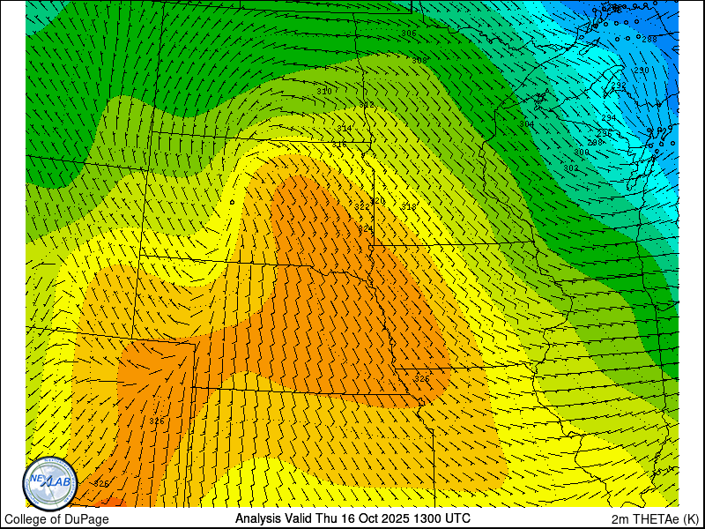
Task: Click the 290 contour label
Action: coord(642,71)
